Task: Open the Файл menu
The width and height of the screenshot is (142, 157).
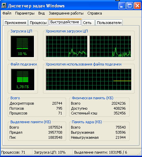Action: click(7, 13)
